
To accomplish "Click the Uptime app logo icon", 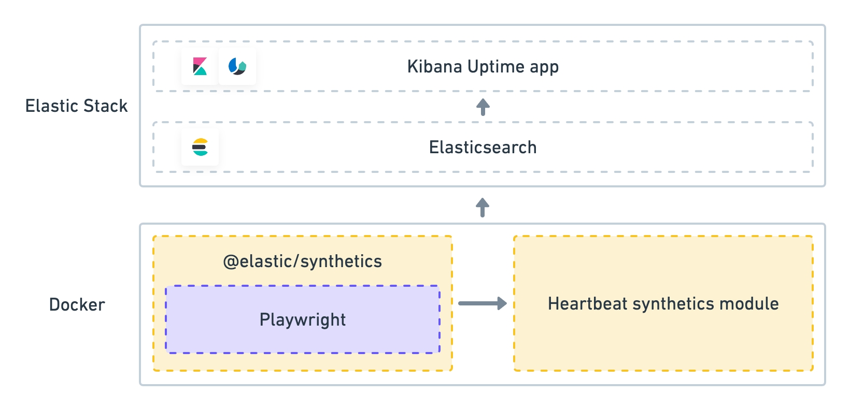I will point(237,66).
